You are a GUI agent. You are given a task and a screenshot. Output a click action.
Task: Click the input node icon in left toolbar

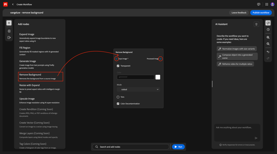tap(9, 31)
